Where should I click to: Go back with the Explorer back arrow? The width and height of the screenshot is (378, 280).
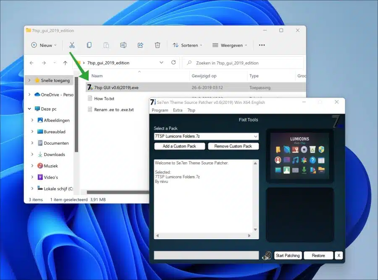click(31, 63)
